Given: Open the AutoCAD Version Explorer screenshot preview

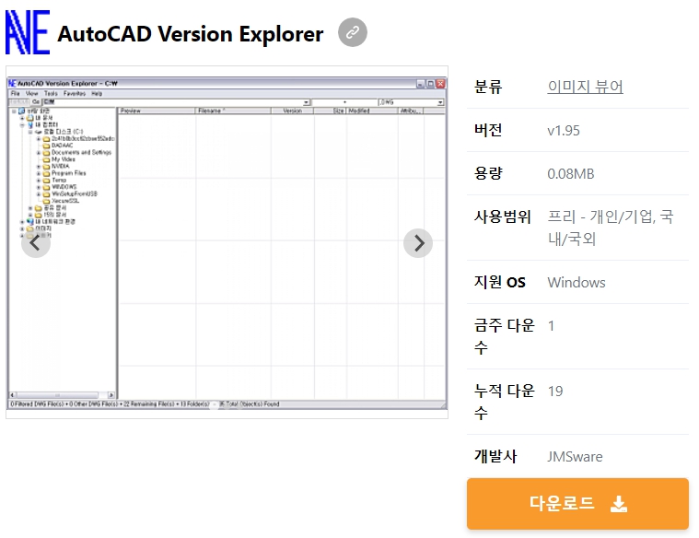Looking at the screenshot, I should click(227, 242).
